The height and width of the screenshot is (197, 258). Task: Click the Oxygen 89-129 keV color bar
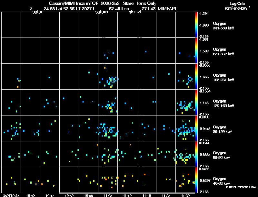click(x=196, y=128)
